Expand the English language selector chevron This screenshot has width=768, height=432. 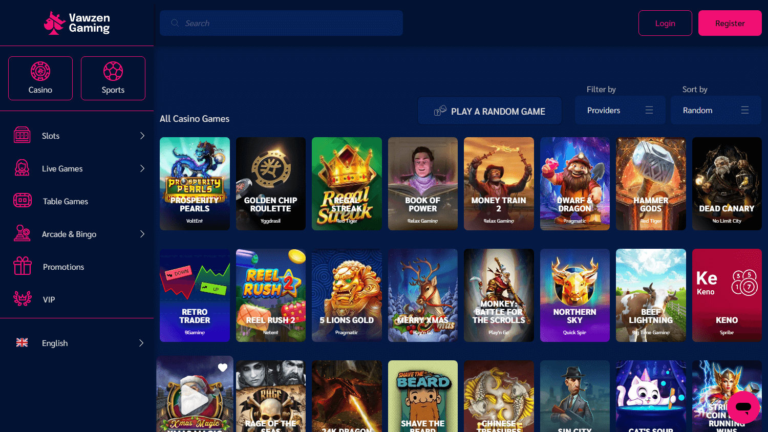[x=141, y=343]
